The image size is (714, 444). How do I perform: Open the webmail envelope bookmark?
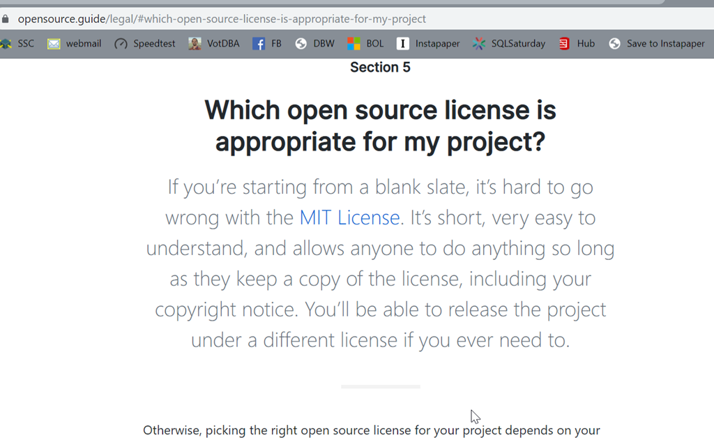(x=74, y=43)
